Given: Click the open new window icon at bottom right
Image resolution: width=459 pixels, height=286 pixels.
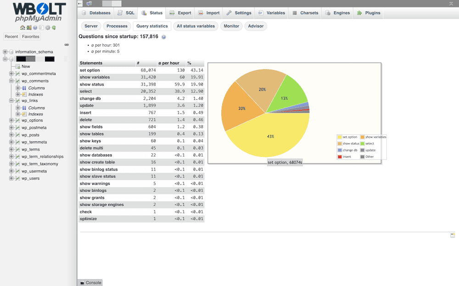Looking at the screenshot, I should [453, 235].
